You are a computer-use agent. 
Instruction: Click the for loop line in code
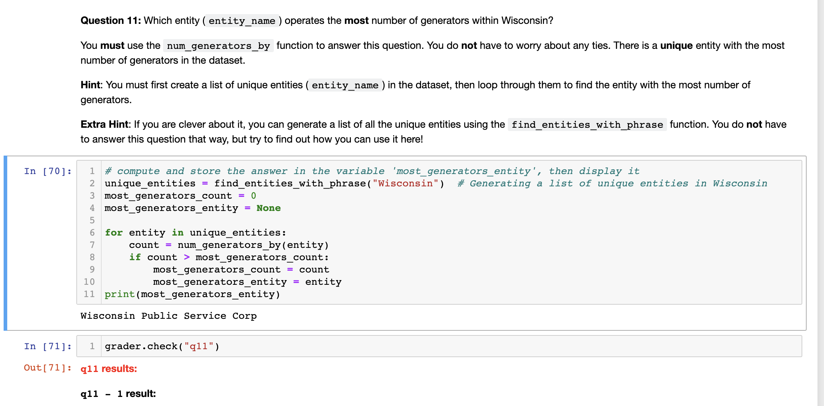click(195, 233)
